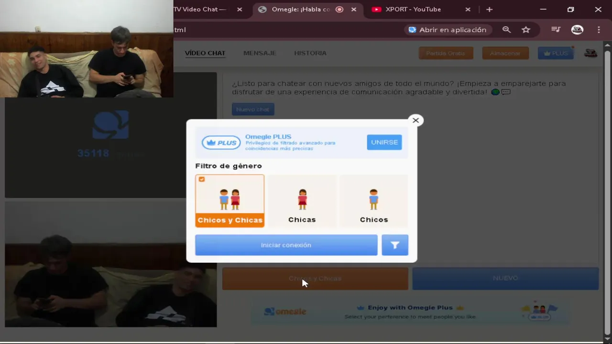Open the HISTORIA tab

point(310,53)
